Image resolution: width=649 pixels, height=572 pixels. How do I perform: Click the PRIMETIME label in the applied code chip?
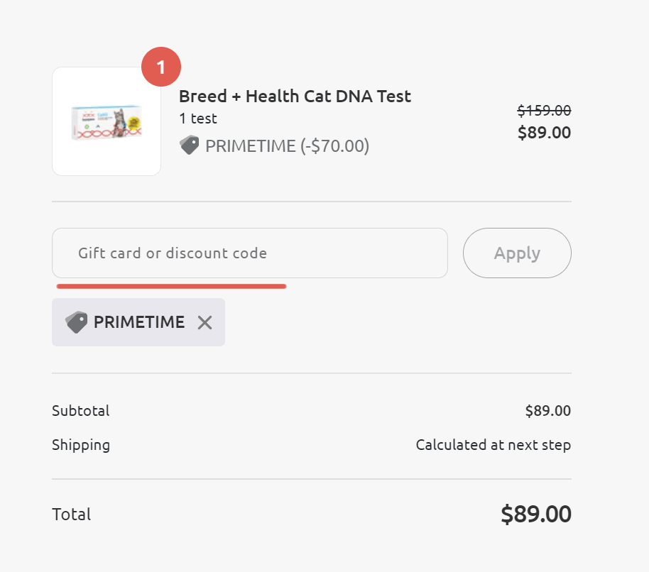pos(139,322)
